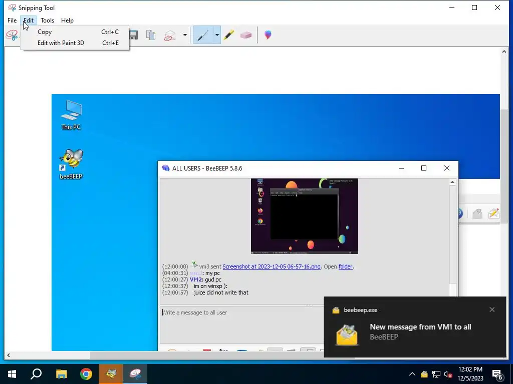Click the Send snip envelope icon
Viewport: 513px width, 384px height.
click(x=170, y=35)
